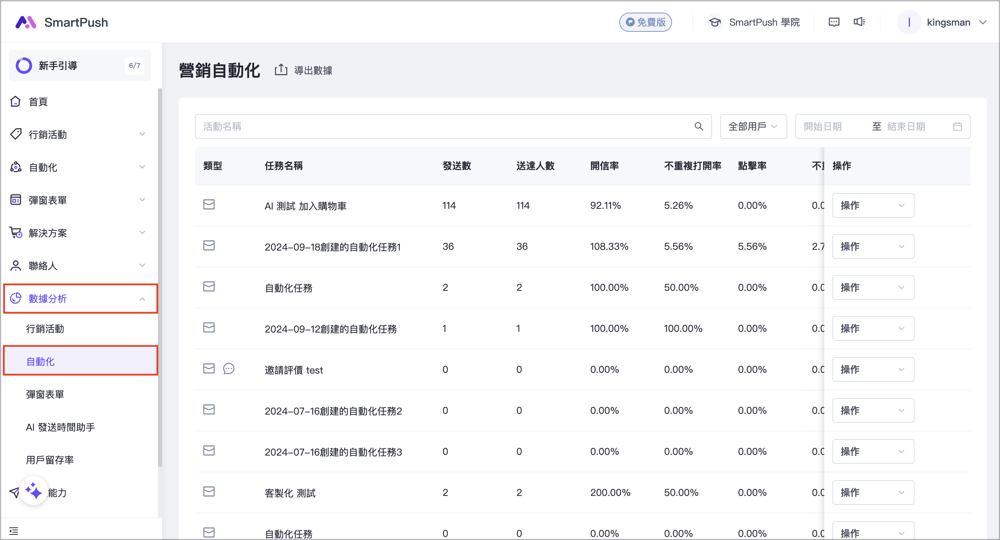1000x540 pixels.
Task: Click the email icon in AI 測試 加入購物車 row
Action: point(209,204)
